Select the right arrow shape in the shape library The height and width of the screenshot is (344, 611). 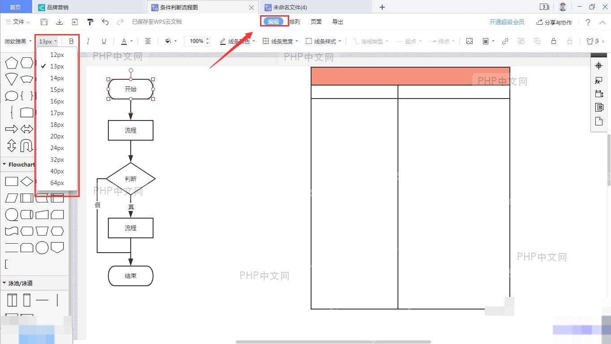pos(11,129)
